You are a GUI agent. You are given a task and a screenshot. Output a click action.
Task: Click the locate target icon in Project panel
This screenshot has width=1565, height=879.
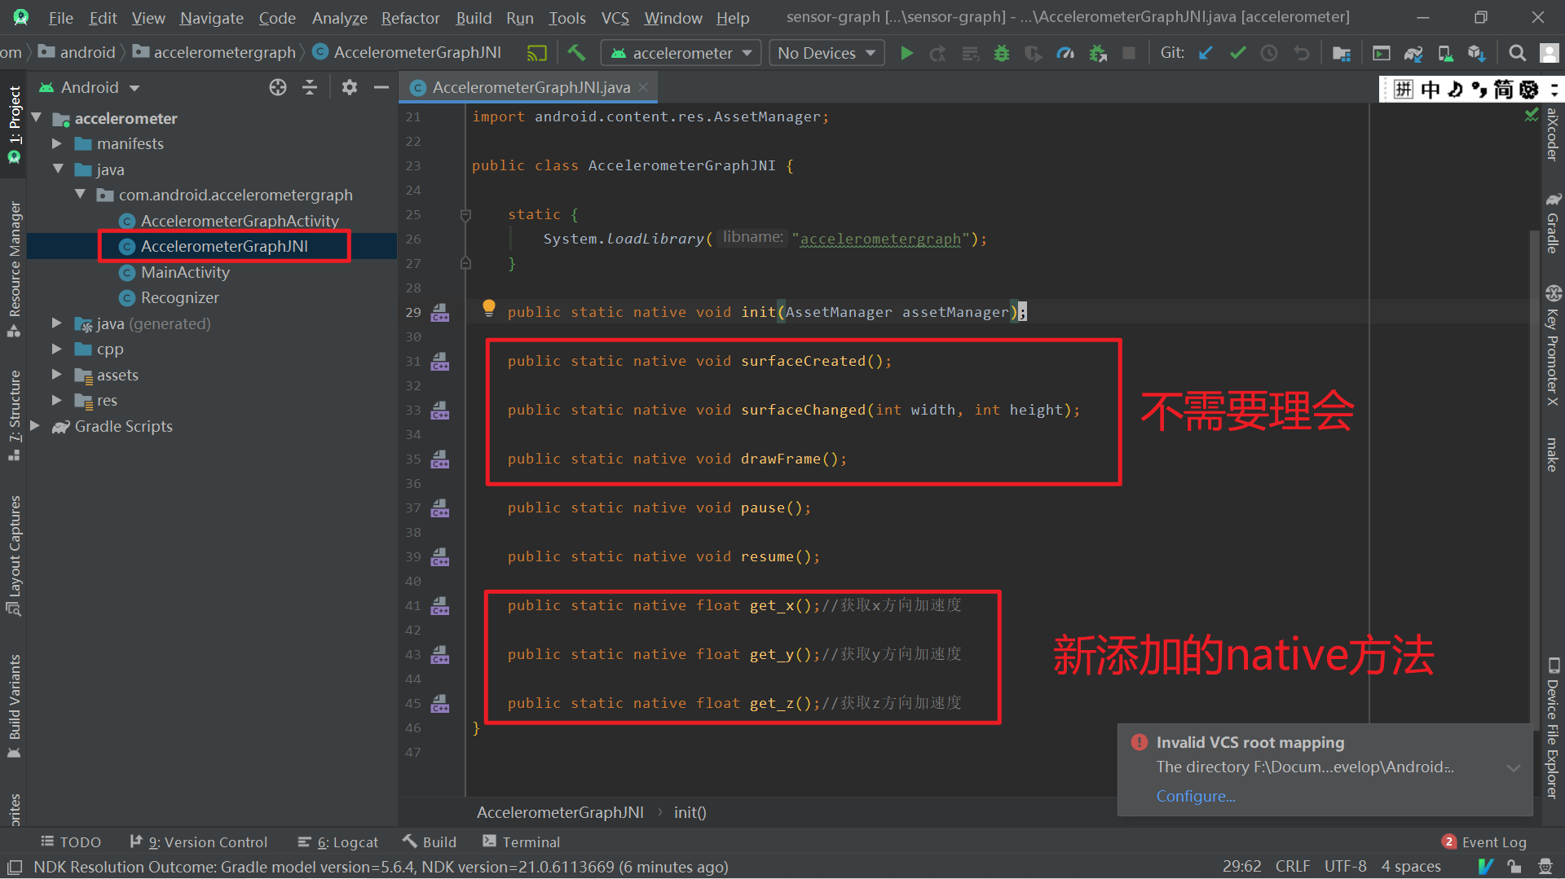click(278, 87)
